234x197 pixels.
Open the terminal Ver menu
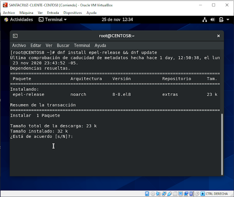[49, 45]
